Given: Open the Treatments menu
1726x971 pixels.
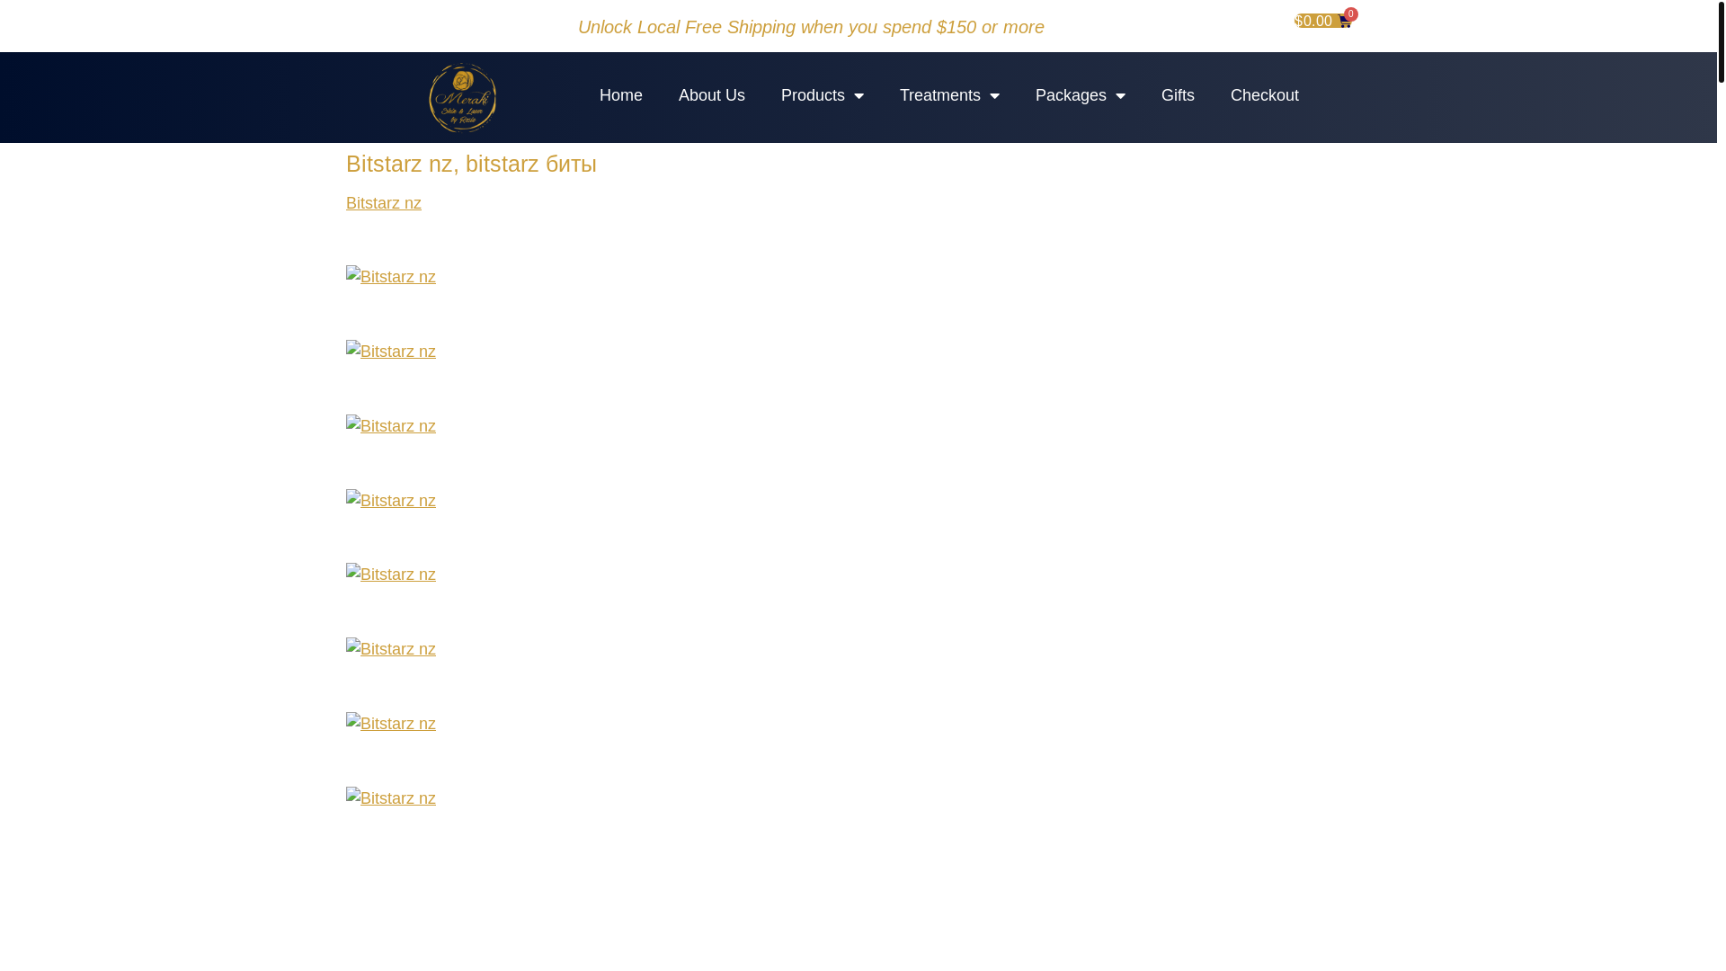Looking at the screenshot, I should [940, 95].
